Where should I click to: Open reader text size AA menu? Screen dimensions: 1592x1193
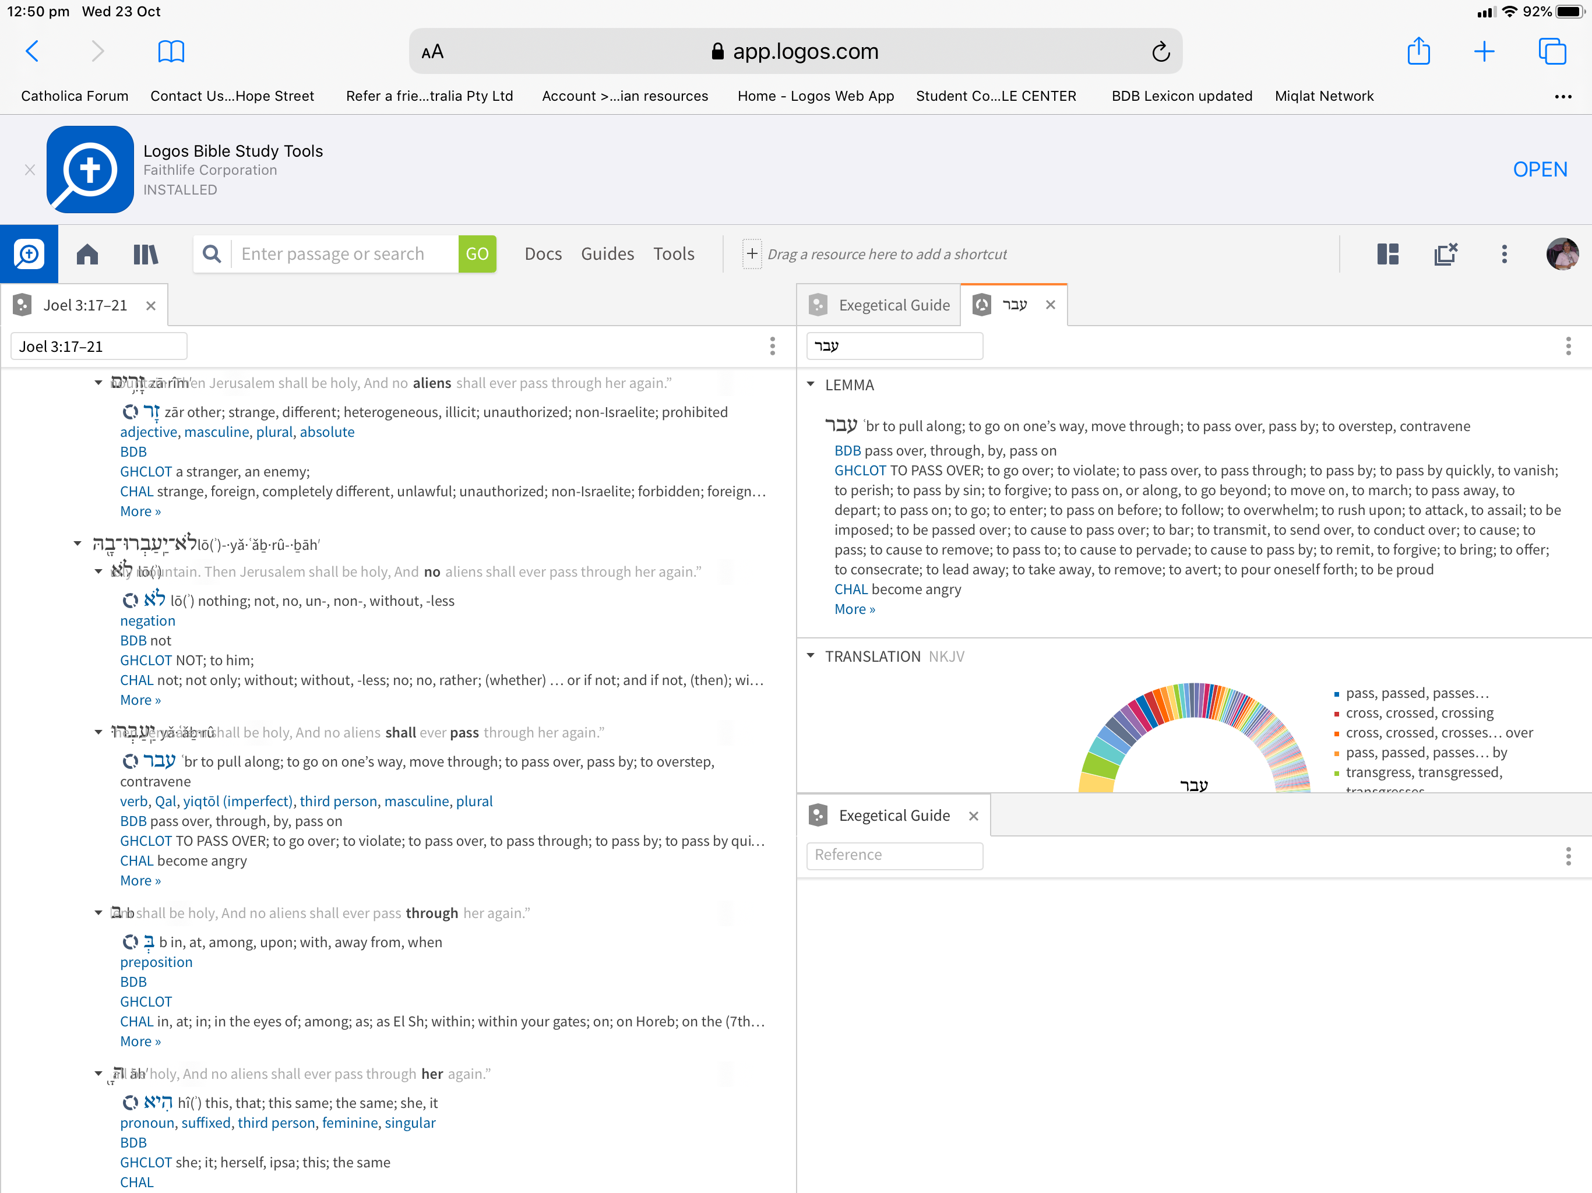(x=432, y=52)
